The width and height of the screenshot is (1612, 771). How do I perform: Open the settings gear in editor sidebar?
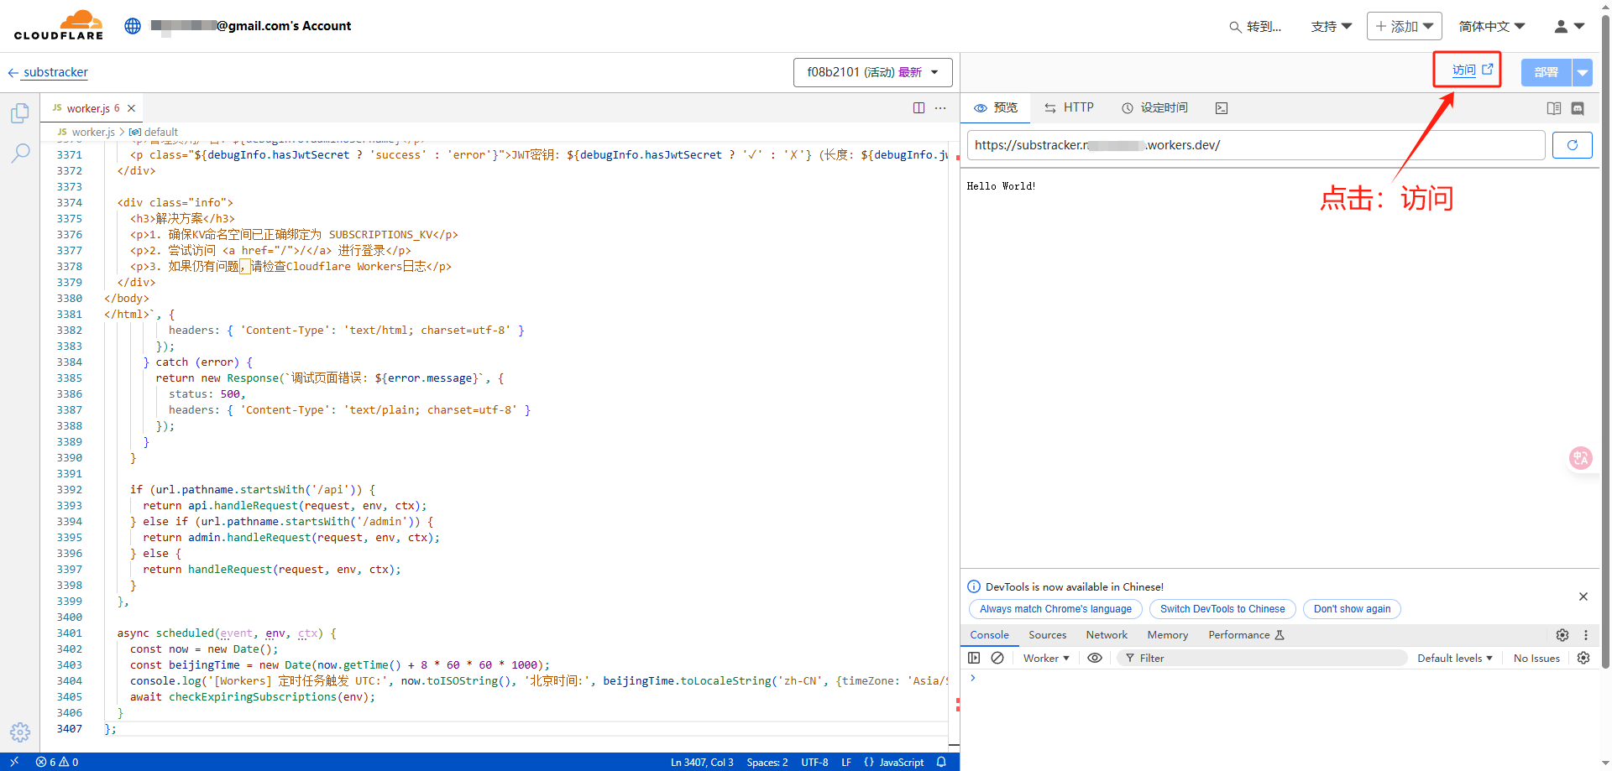(x=20, y=732)
